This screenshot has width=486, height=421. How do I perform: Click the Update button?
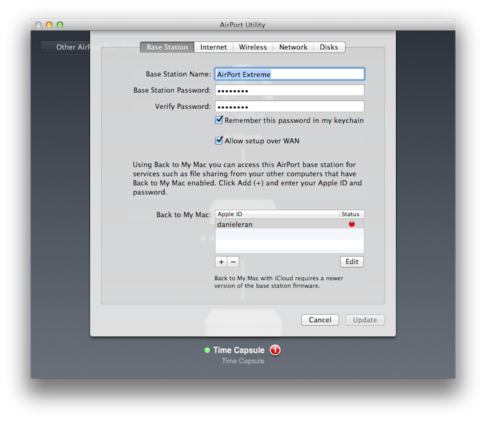(x=365, y=320)
